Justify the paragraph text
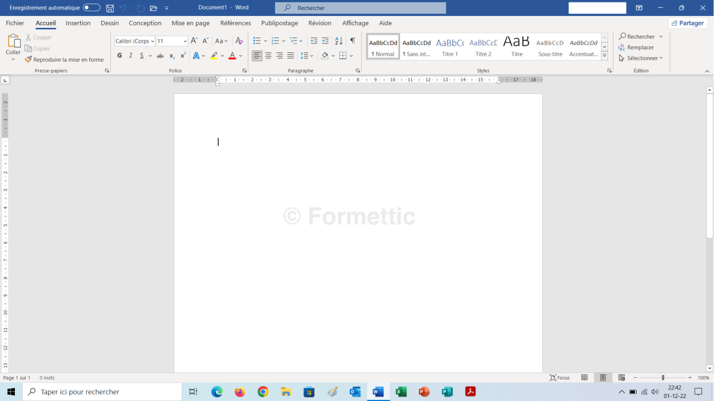Viewport: 714px width, 401px height. [290, 56]
